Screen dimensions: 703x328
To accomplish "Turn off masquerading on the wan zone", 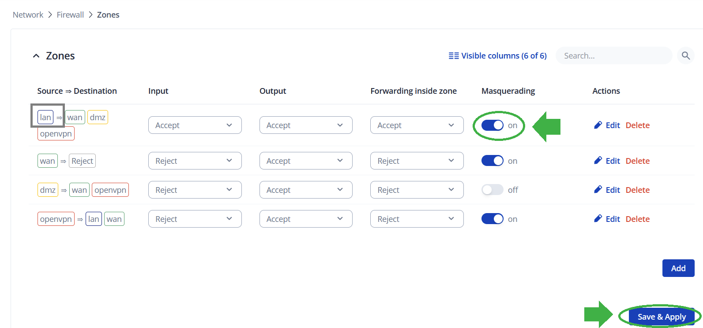I will pyautogui.click(x=492, y=161).
